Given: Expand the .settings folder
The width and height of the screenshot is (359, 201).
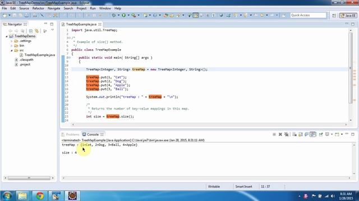Looking at the screenshot, I should 11,41.
